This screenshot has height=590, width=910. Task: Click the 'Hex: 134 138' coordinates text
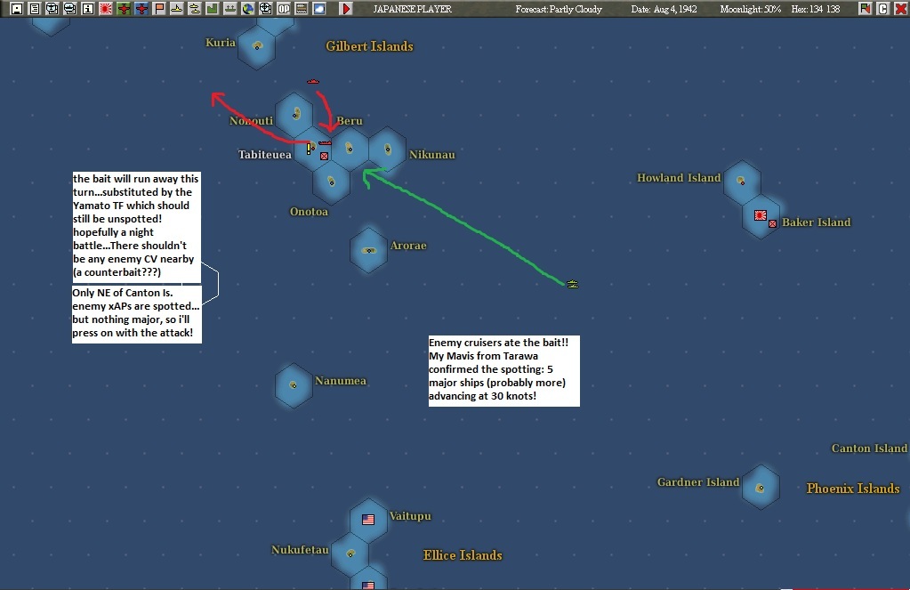[x=816, y=9]
